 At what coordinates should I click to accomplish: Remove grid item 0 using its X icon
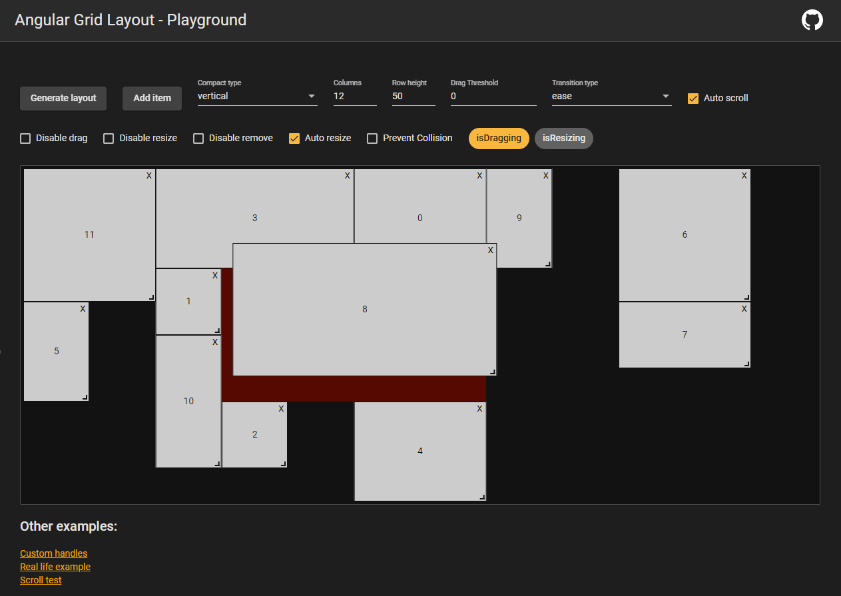(479, 176)
